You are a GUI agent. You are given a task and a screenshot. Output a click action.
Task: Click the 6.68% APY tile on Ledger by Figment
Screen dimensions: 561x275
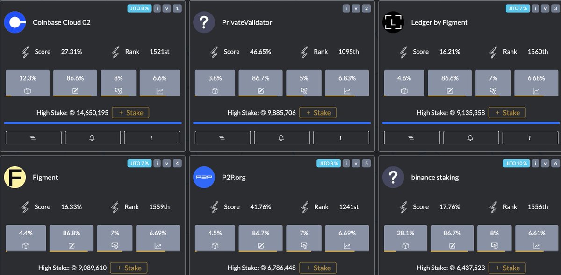(536, 83)
